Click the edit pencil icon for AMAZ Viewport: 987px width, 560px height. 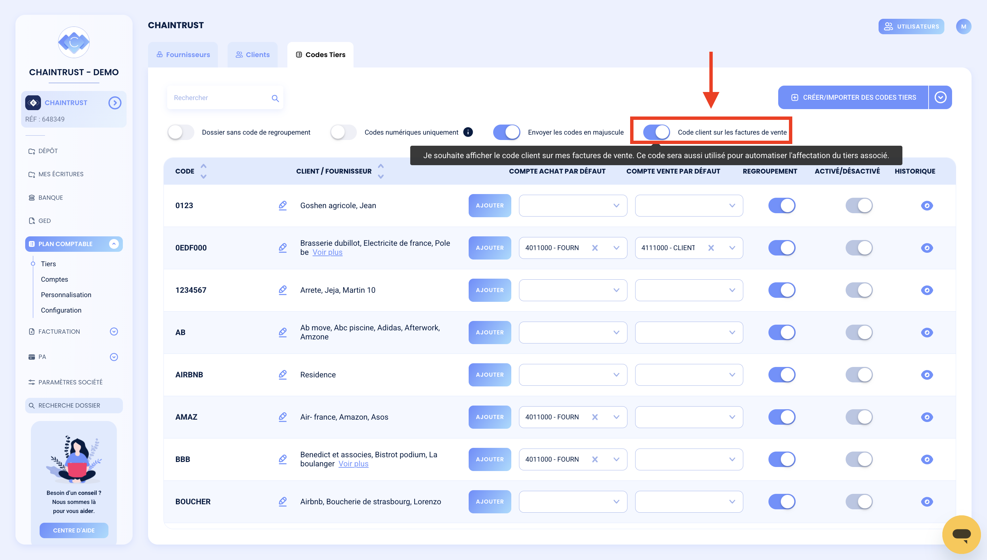click(283, 417)
